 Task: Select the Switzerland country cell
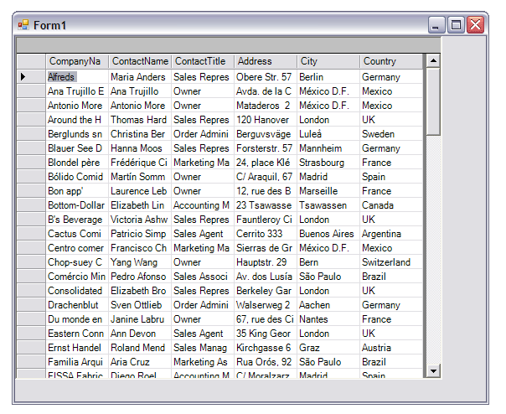[390, 262]
